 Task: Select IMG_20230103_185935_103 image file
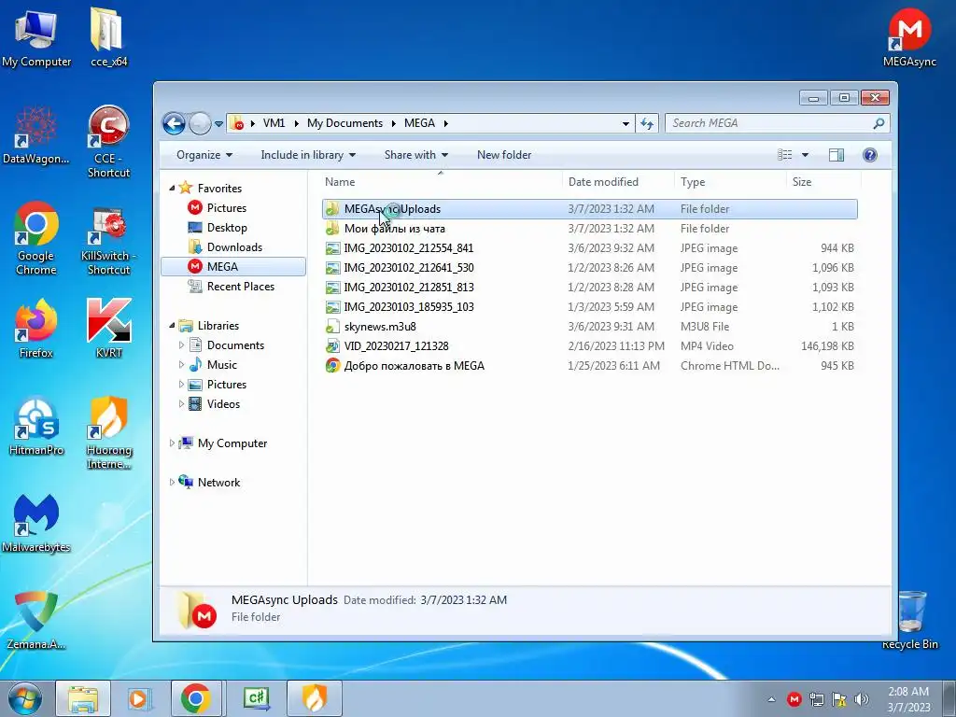tap(590, 306)
